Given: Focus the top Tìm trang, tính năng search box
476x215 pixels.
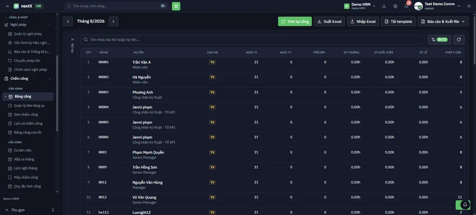Looking at the screenshot, I should pos(117,6).
